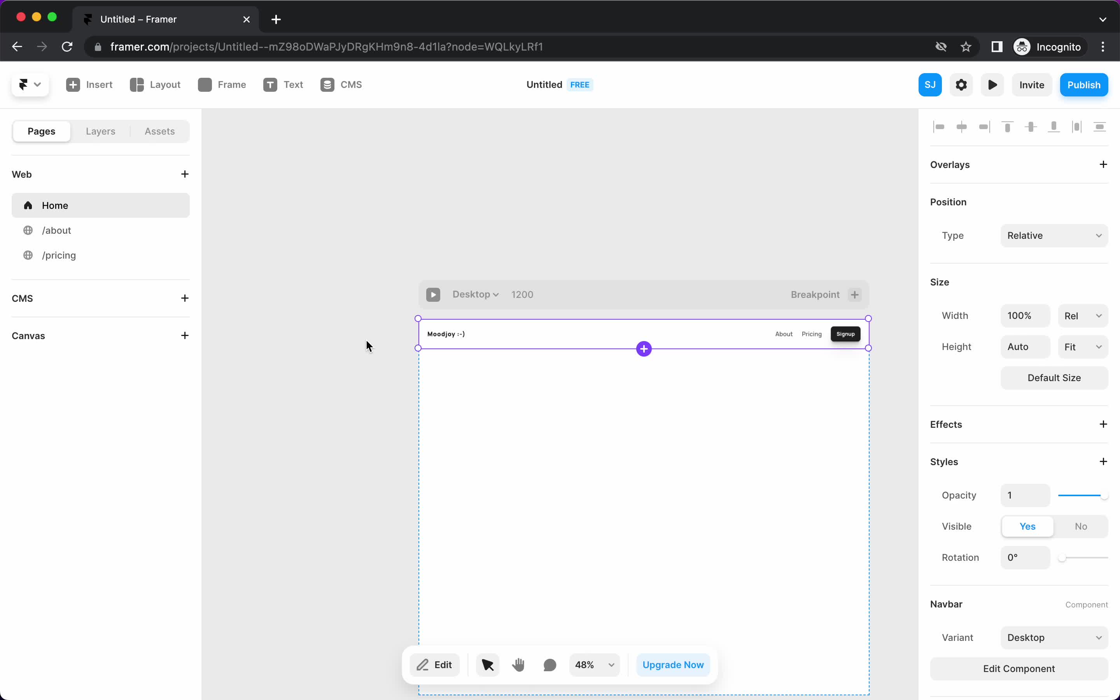Screen dimensions: 1120x700
Task: Toggle visibility to No
Action: pyautogui.click(x=1080, y=527)
